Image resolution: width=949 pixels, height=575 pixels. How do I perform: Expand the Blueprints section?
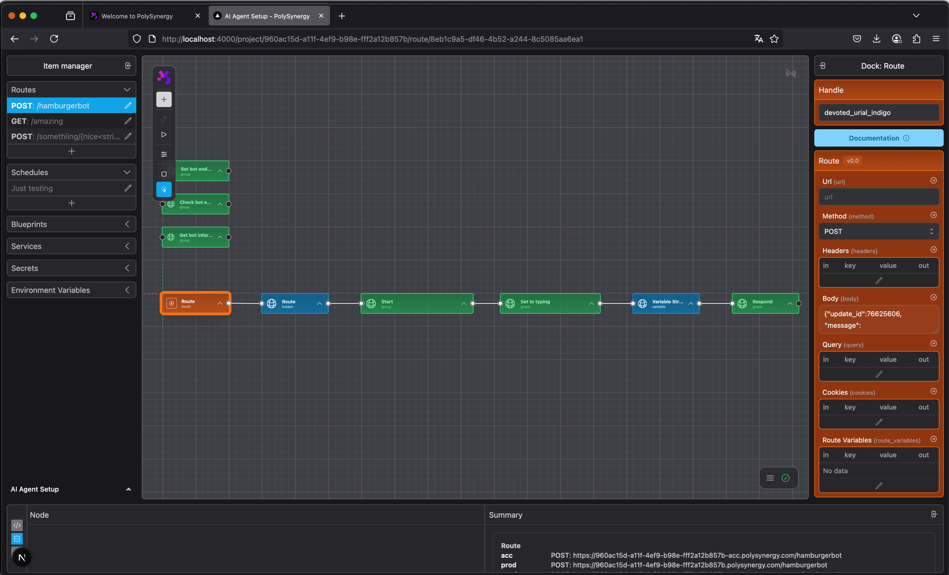[x=127, y=224]
